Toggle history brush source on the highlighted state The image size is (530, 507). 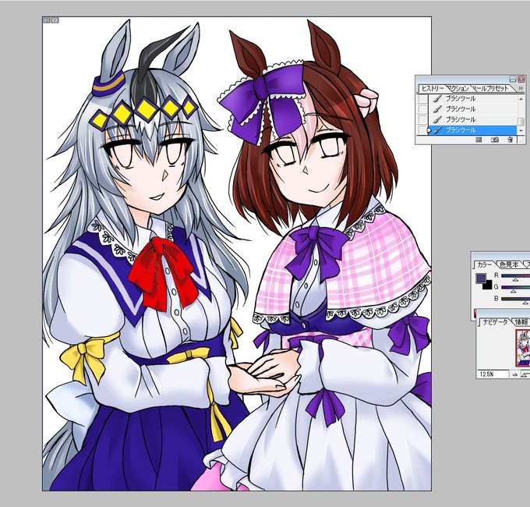tap(422, 130)
